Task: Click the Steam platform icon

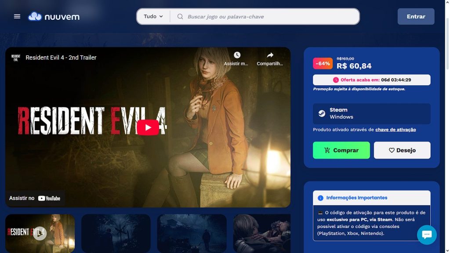Action: (322, 113)
